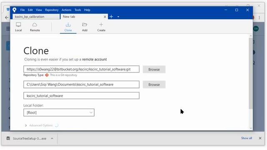Click the Create repository icon
This screenshot has width=267, height=150.
coord(101,27)
